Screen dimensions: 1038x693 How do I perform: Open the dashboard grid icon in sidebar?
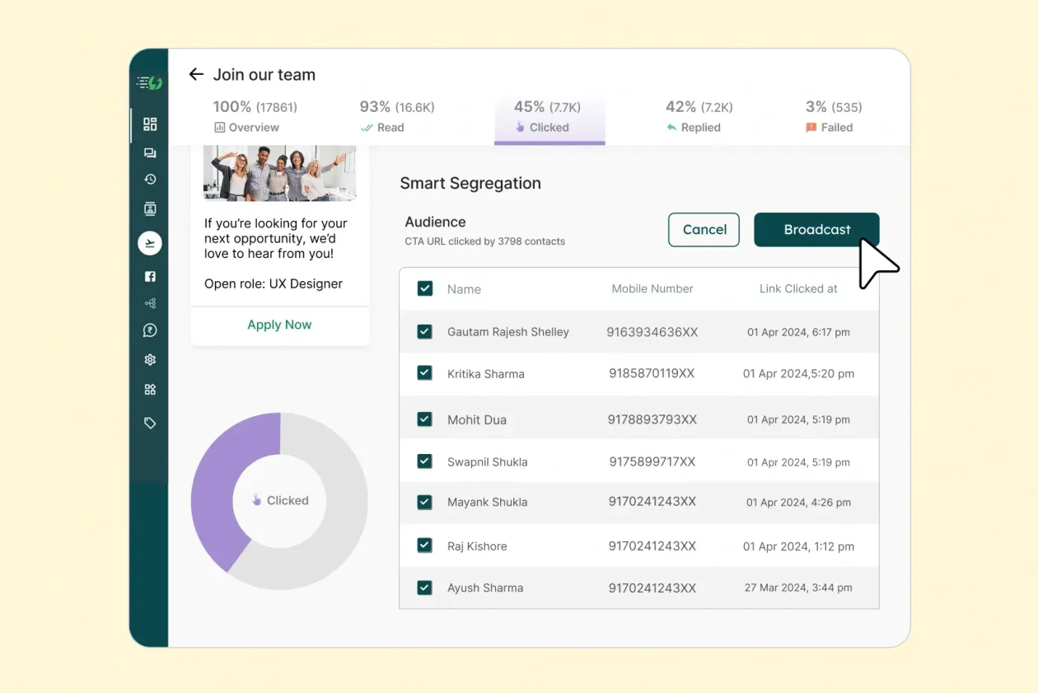tap(150, 124)
